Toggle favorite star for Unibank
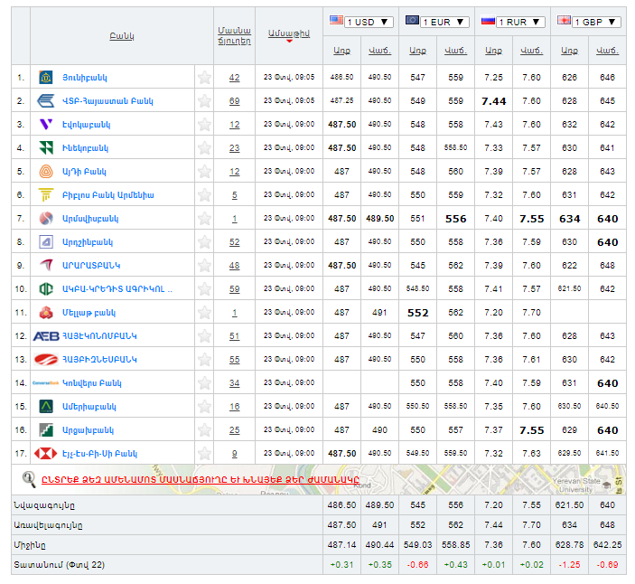Screen dimensions: 635x584 [x=204, y=78]
